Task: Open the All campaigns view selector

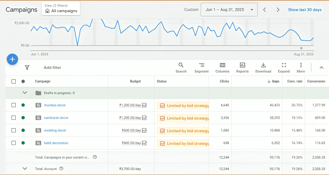Action: (61, 9)
